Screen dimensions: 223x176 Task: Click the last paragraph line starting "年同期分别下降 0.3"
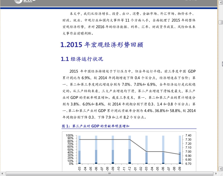click(104, 117)
